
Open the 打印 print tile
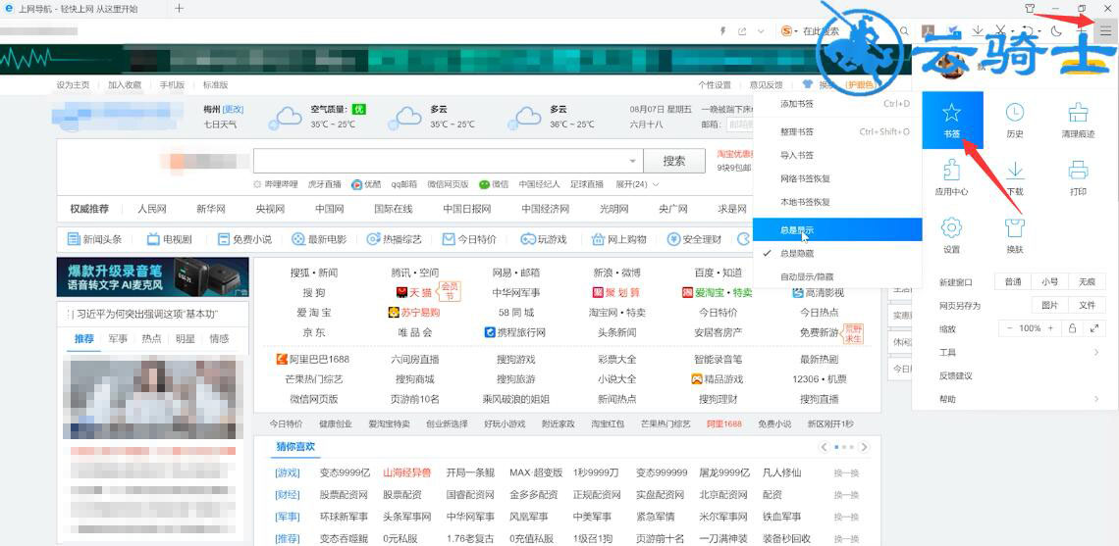coord(1078,178)
